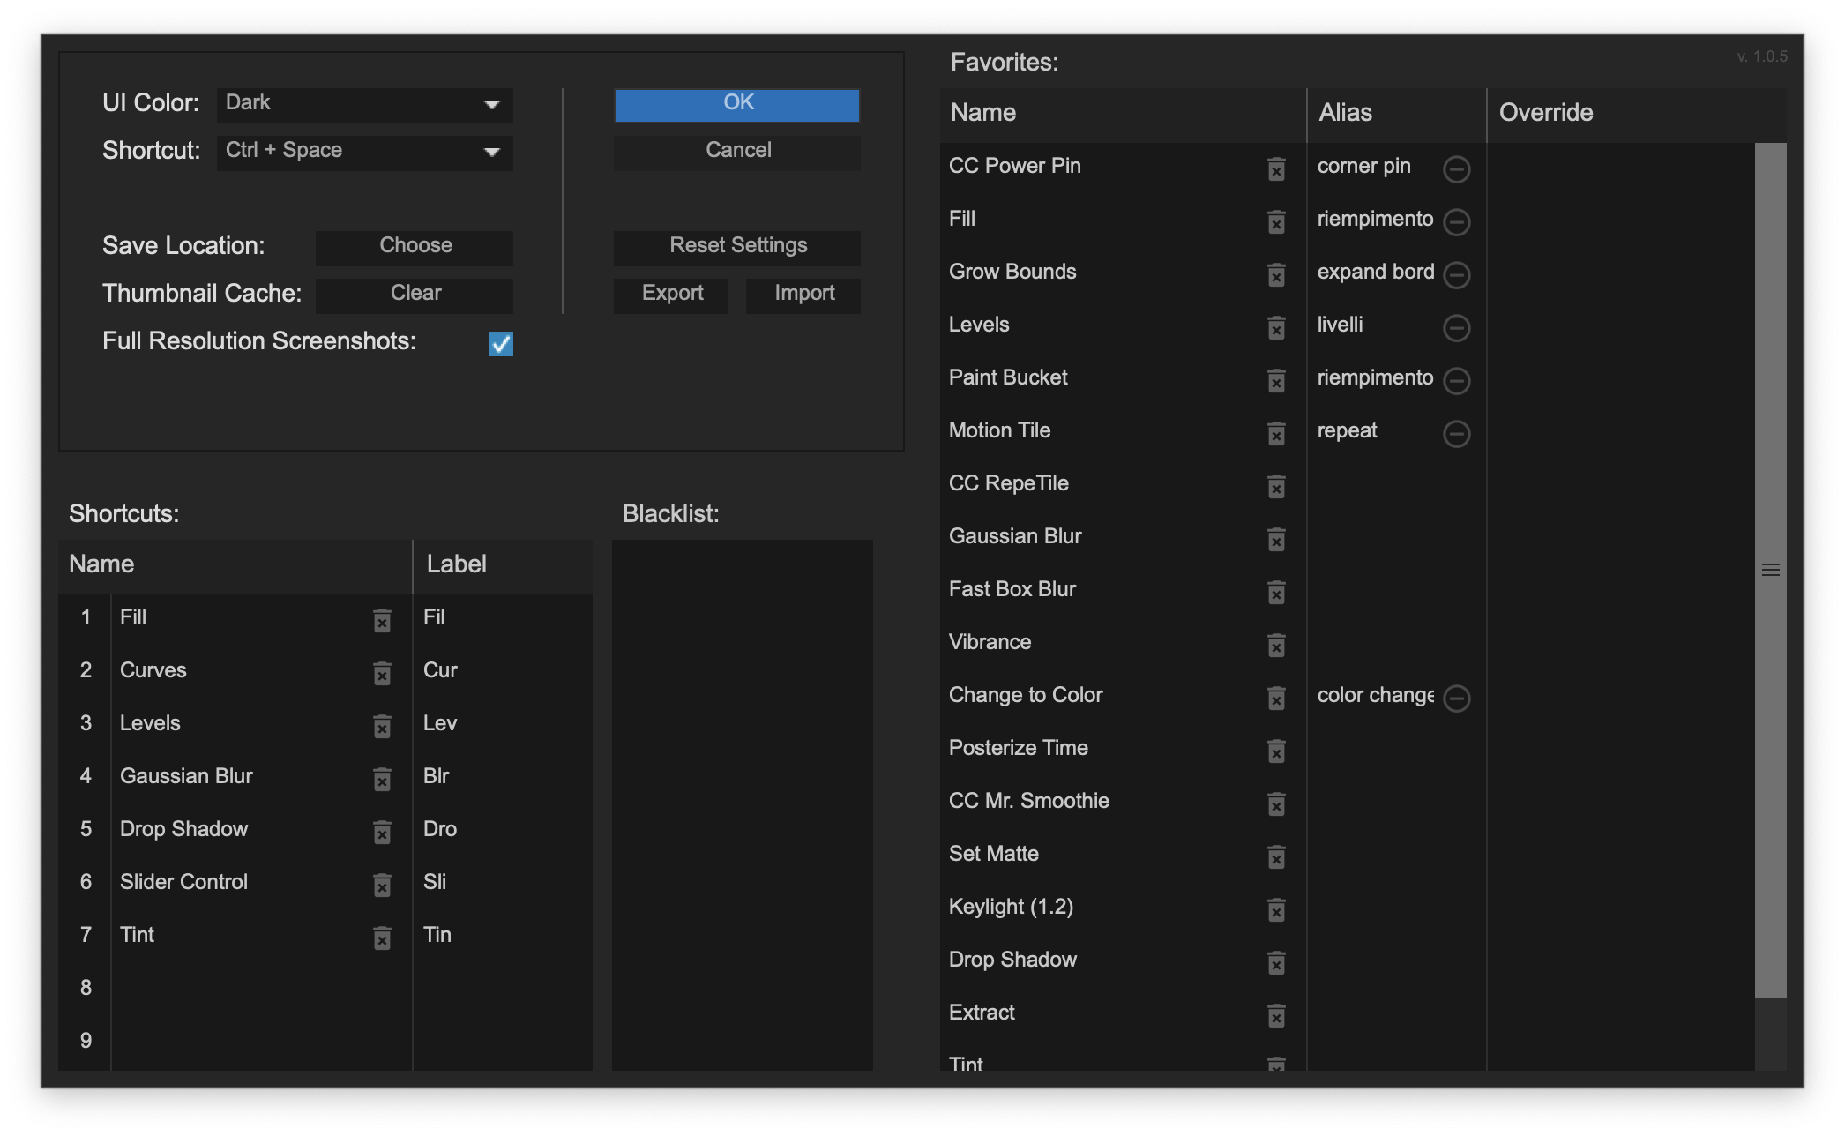Image resolution: width=1845 pixels, height=1136 pixels.
Task: Remove Slider Control shortcut
Action: [x=382, y=885]
